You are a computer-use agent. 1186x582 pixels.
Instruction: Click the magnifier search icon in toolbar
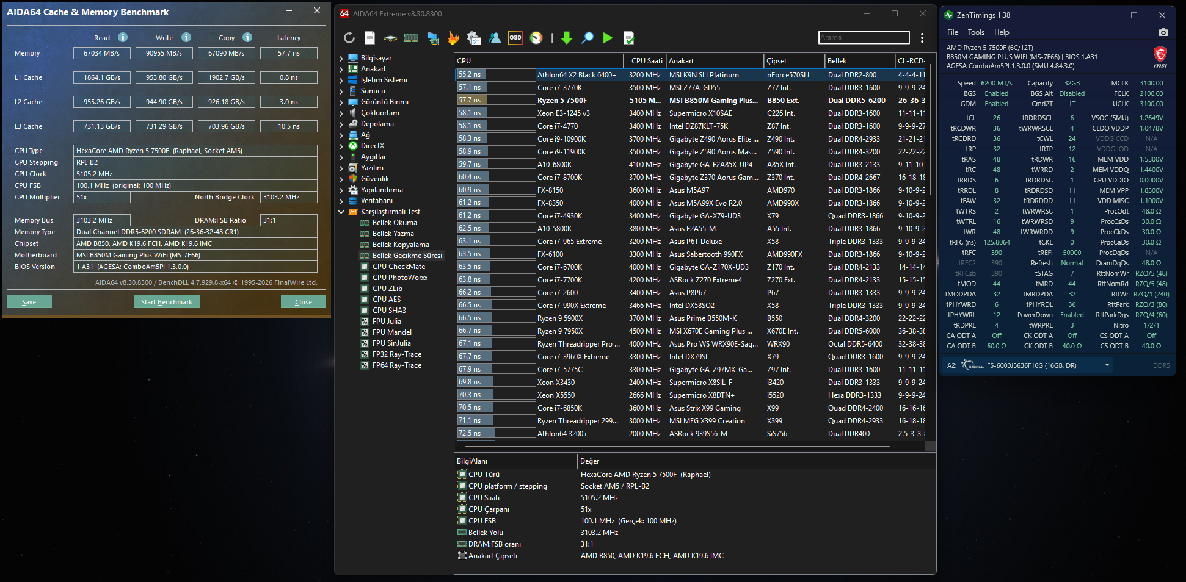(588, 38)
